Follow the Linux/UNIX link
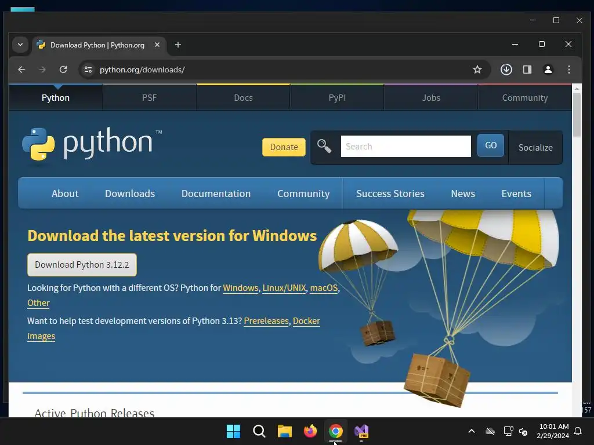594x445 pixels. (284, 288)
